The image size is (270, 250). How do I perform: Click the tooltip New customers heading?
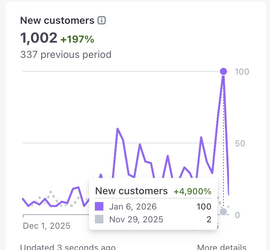[x=131, y=191]
